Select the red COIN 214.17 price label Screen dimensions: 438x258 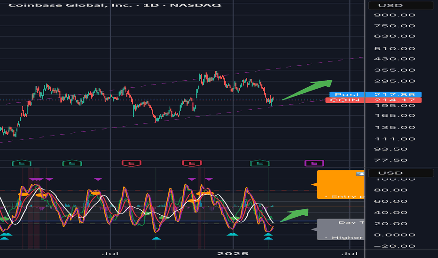(x=374, y=100)
